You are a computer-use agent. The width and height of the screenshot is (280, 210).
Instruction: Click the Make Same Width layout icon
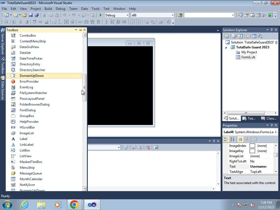point(54,22)
